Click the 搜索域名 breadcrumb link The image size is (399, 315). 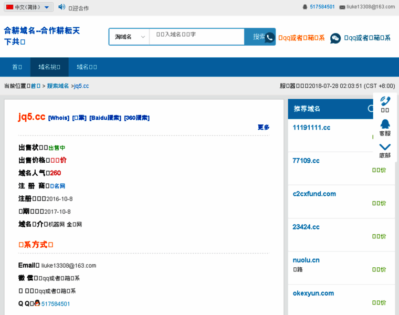click(58, 86)
